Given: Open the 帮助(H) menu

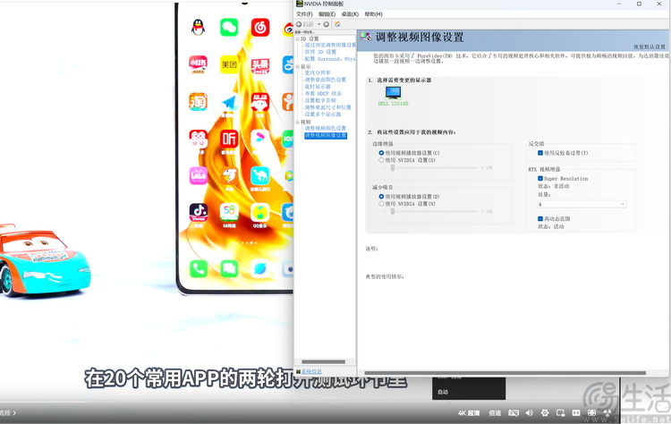Looking at the screenshot, I should pos(373,14).
